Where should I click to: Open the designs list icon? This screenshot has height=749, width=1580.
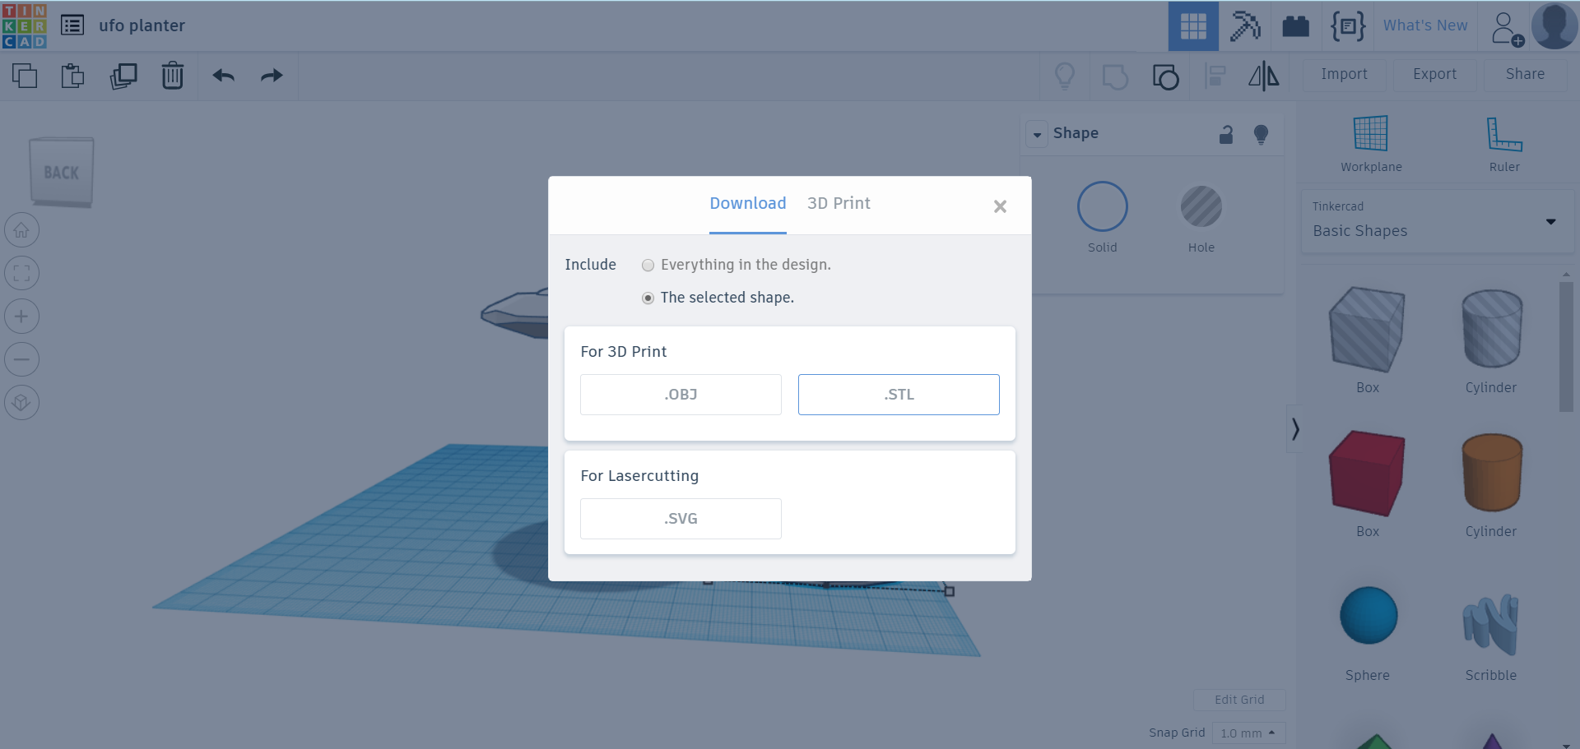point(72,25)
